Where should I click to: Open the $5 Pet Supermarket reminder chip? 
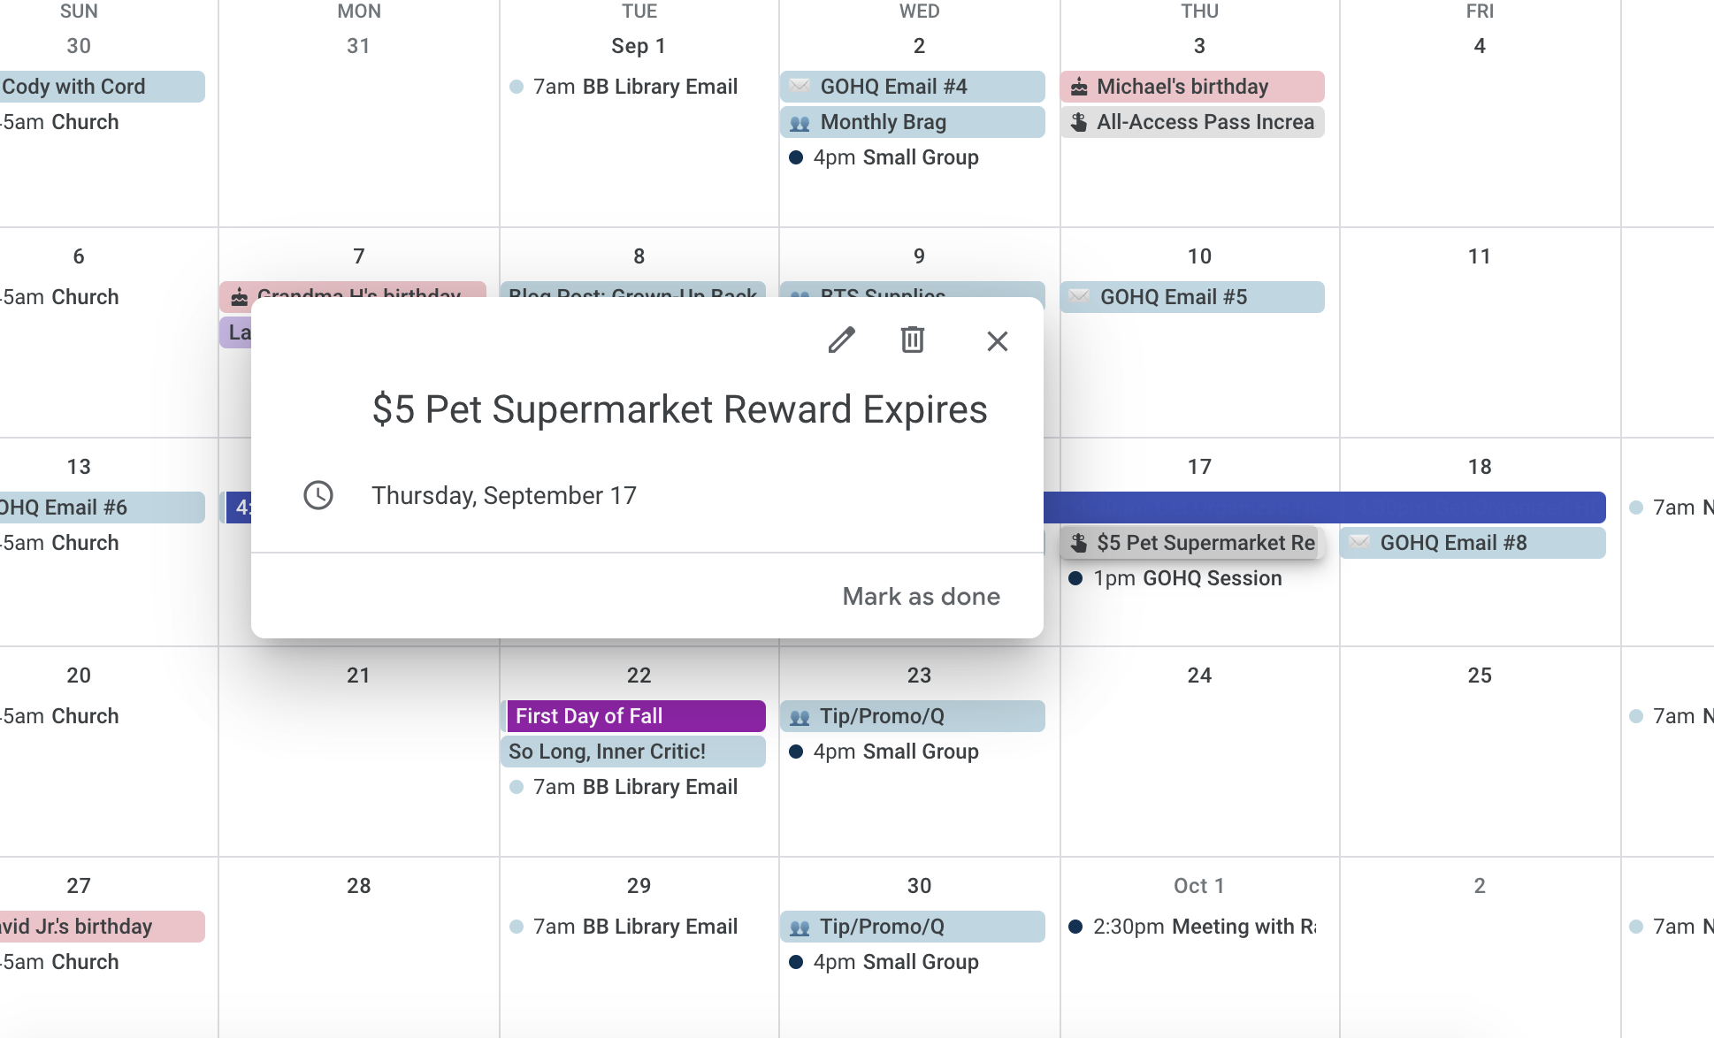click(x=1192, y=543)
